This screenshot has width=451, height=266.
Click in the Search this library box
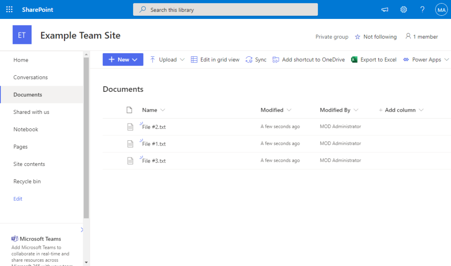(x=225, y=10)
